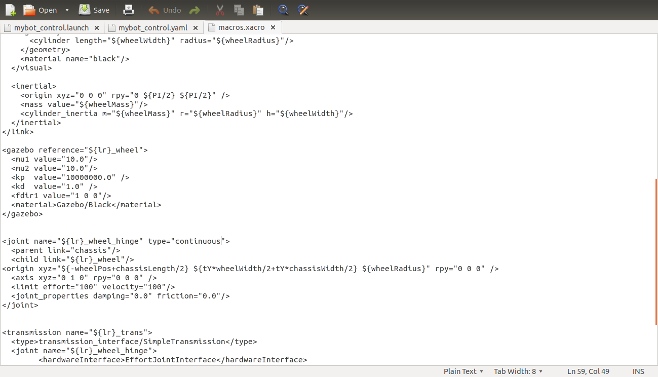The width and height of the screenshot is (658, 377).
Task: Undo the last edit
Action: tap(165, 10)
